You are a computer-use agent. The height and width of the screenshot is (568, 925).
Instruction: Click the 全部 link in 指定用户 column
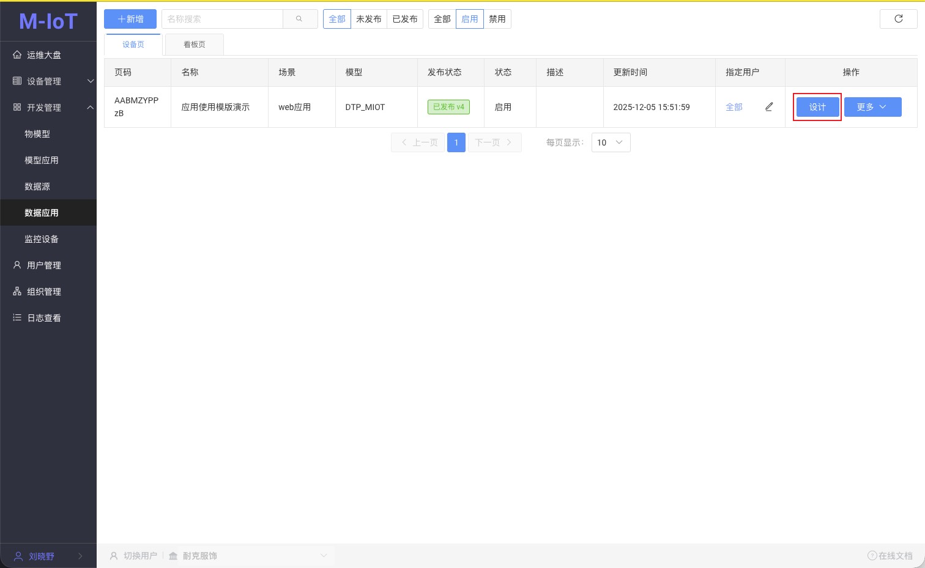tap(734, 106)
